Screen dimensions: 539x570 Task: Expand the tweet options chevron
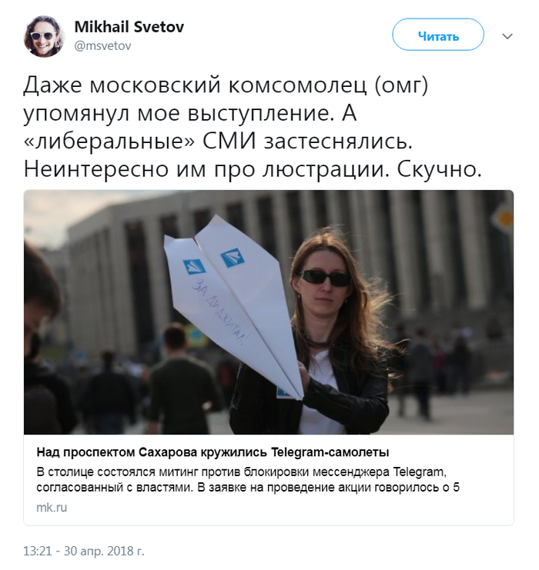[x=507, y=36]
